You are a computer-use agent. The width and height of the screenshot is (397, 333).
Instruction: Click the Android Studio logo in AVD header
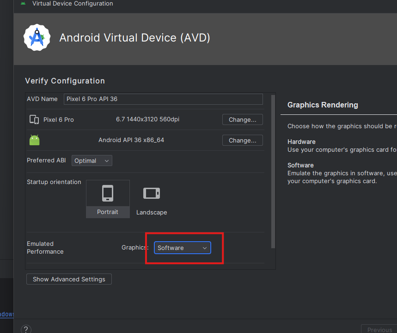(37, 37)
